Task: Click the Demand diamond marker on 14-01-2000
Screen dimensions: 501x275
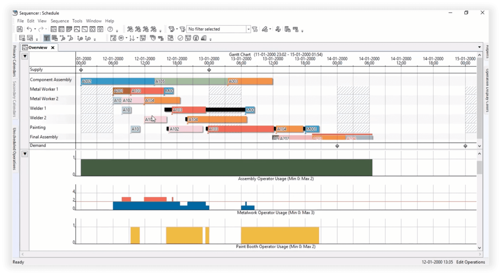Action: [337, 146]
